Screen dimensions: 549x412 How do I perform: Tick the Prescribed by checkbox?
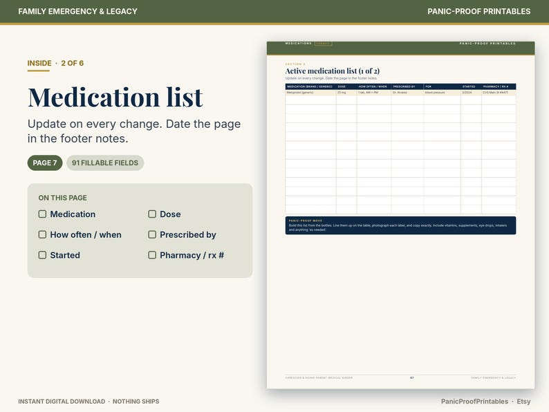coord(152,234)
